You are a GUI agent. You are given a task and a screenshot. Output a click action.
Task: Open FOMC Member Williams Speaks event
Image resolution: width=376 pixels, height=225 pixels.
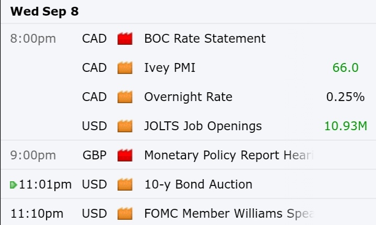pyautogui.click(x=229, y=214)
